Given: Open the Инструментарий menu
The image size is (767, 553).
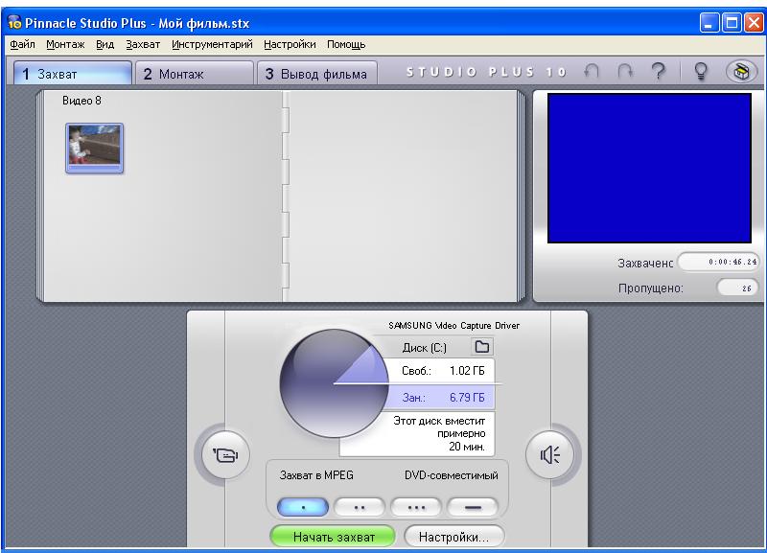Looking at the screenshot, I should 212,44.
